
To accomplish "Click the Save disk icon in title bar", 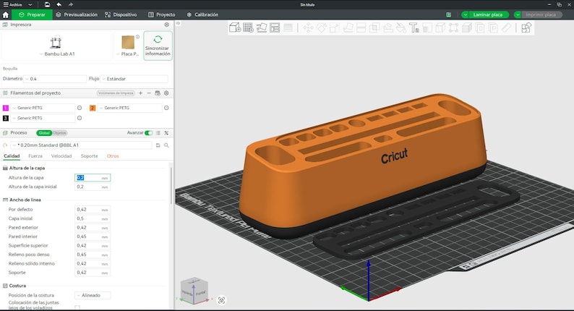I will click(47, 4).
